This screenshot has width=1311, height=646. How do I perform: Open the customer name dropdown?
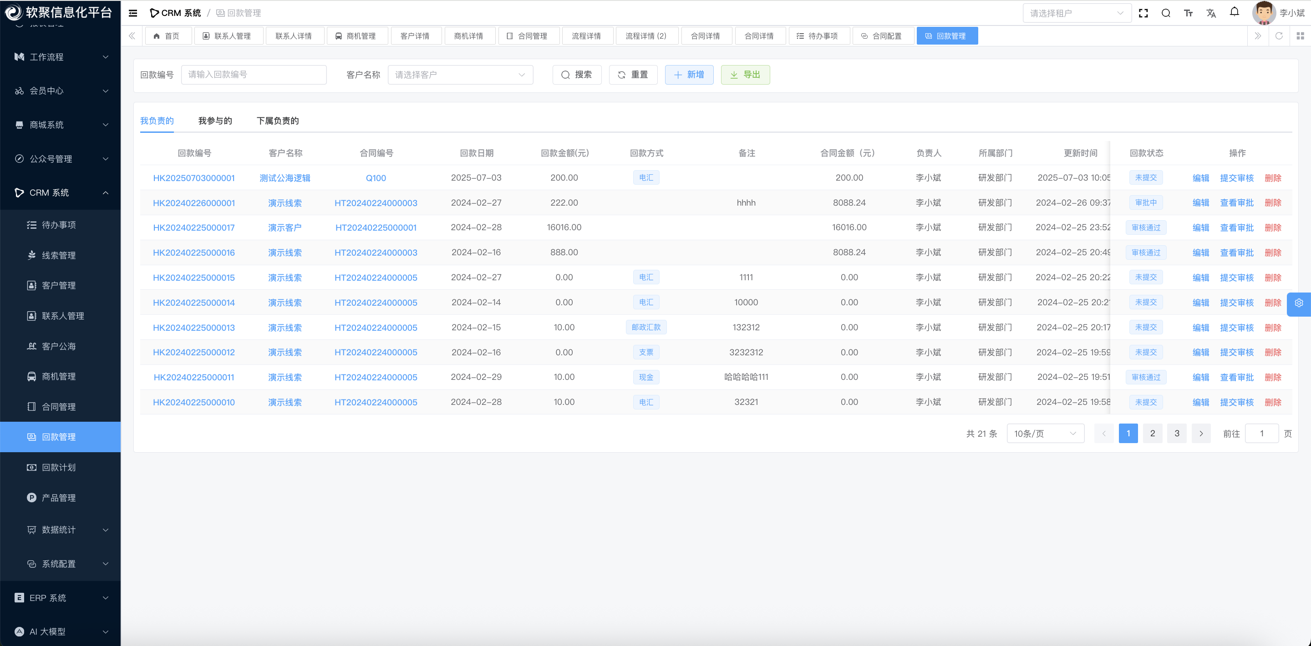point(460,75)
